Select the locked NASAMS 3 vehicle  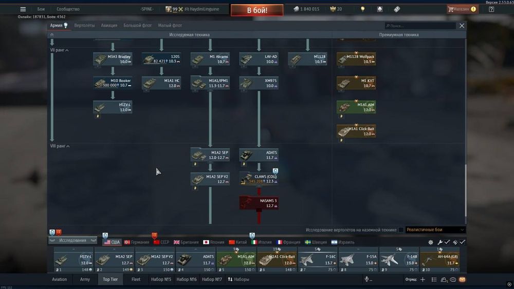(259, 203)
